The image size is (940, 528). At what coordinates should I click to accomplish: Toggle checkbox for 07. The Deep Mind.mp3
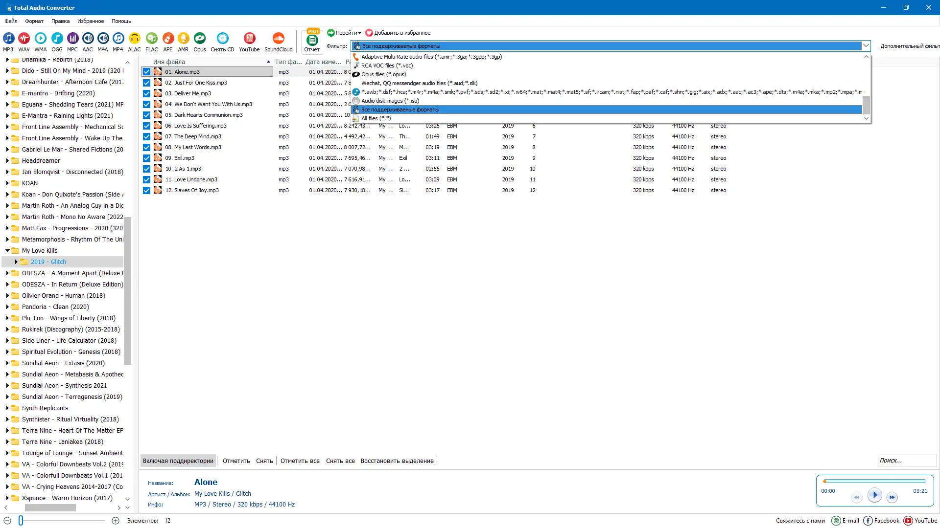[146, 136]
